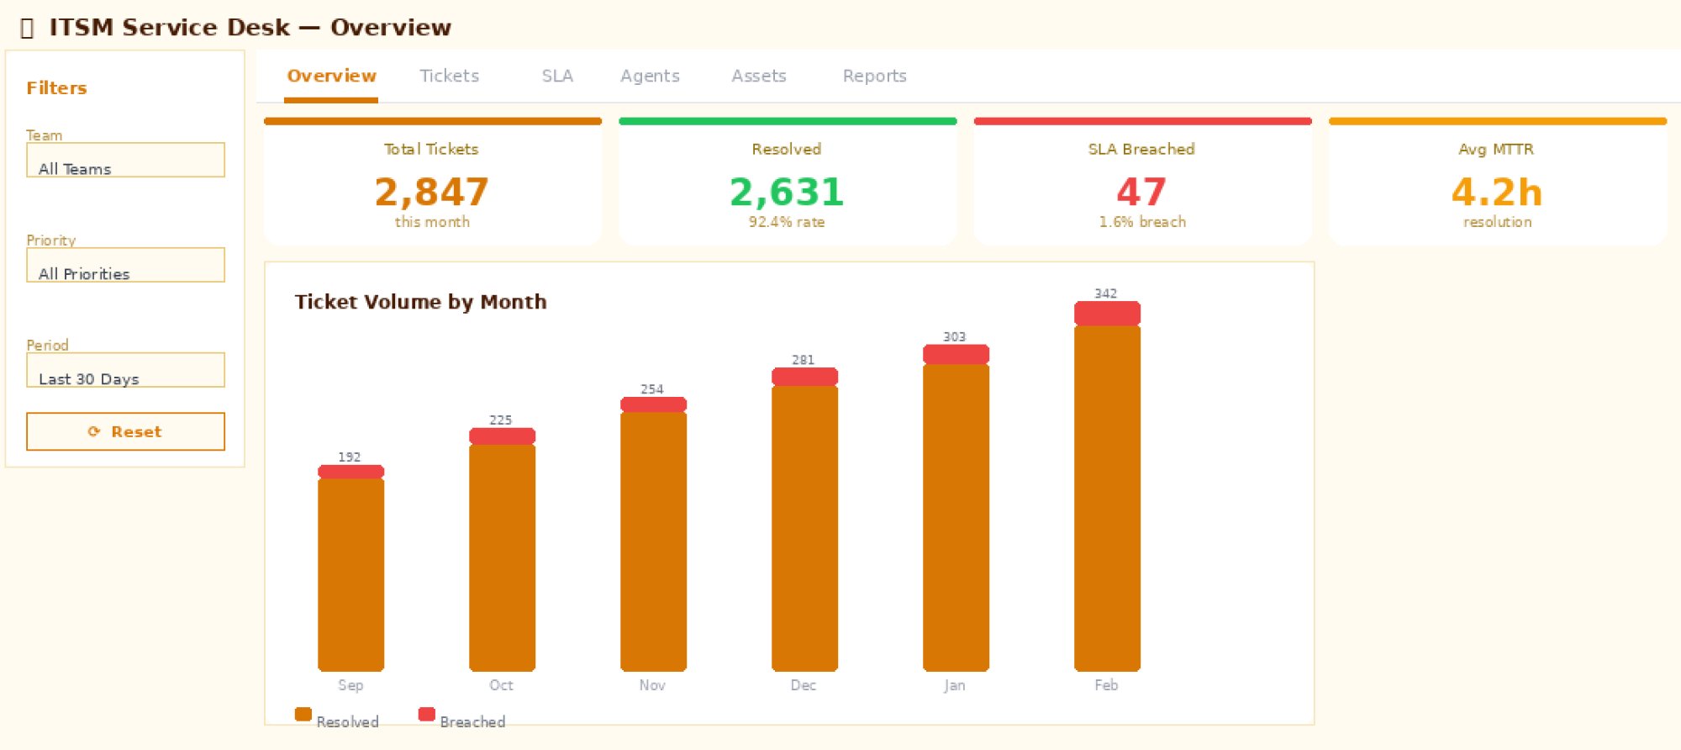The image size is (1681, 750).
Task: Click the red breached segment of Jan bar
Action: click(x=956, y=354)
